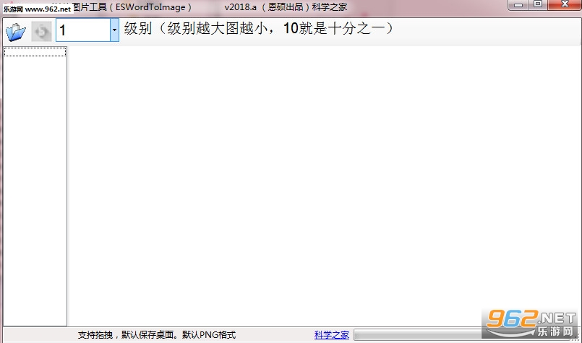Screen dimensions: 582x343
Task: Select the dotted item in file list
Action: point(35,52)
